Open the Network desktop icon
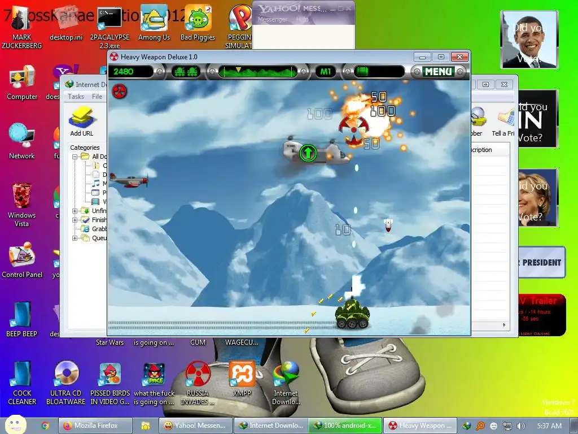Viewport: 578px width, 434px height. point(22,141)
